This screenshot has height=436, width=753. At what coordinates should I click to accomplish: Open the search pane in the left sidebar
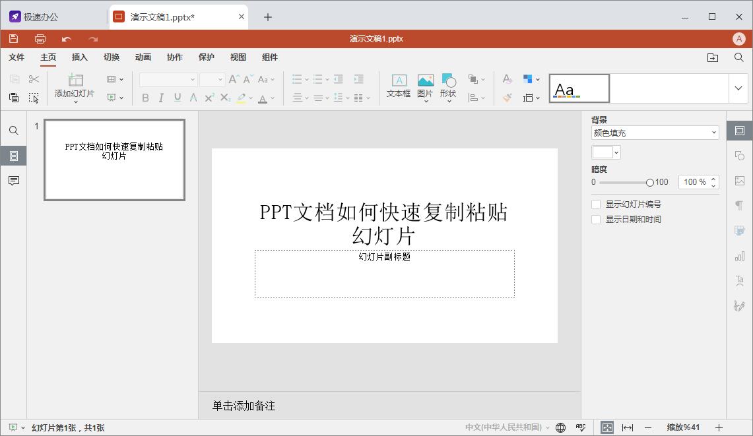point(14,131)
